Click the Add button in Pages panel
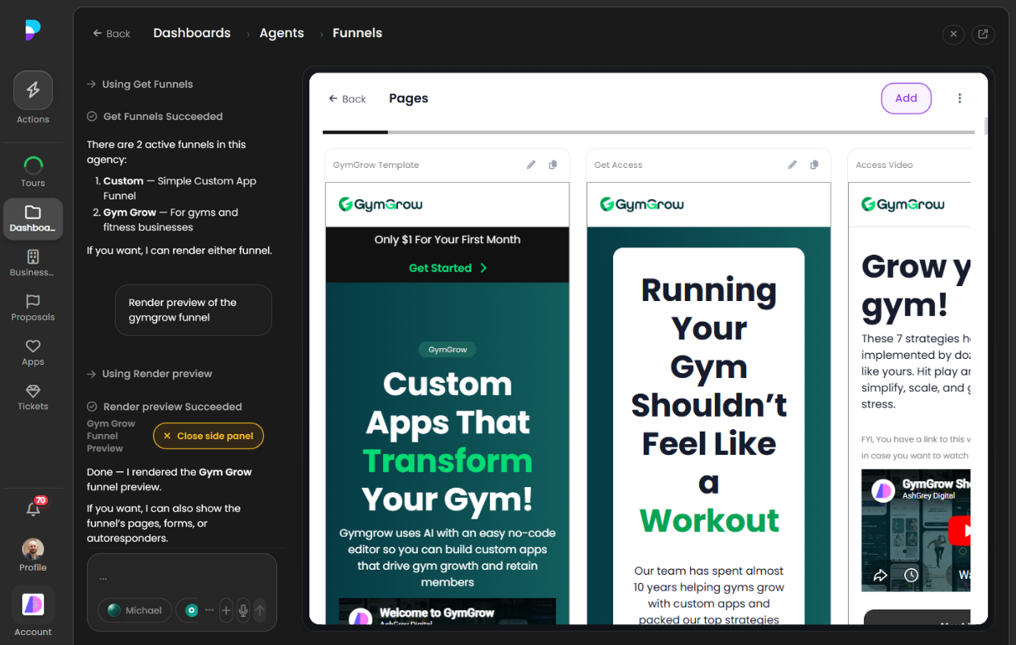The width and height of the screenshot is (1016, 645). [906, 98]
